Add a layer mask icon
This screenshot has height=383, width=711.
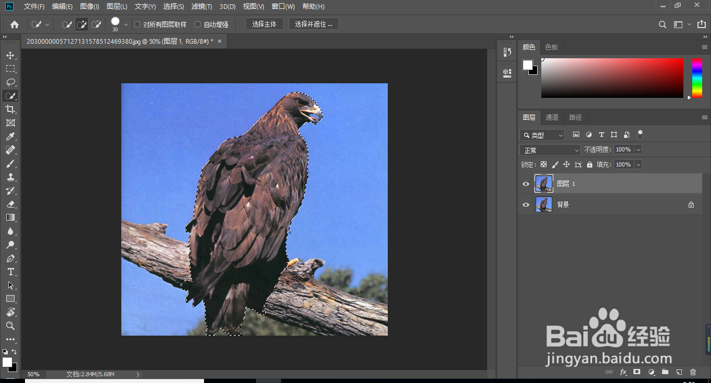[637, 372]
